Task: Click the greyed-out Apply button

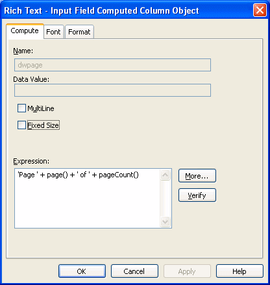Action: click(187, 271)
